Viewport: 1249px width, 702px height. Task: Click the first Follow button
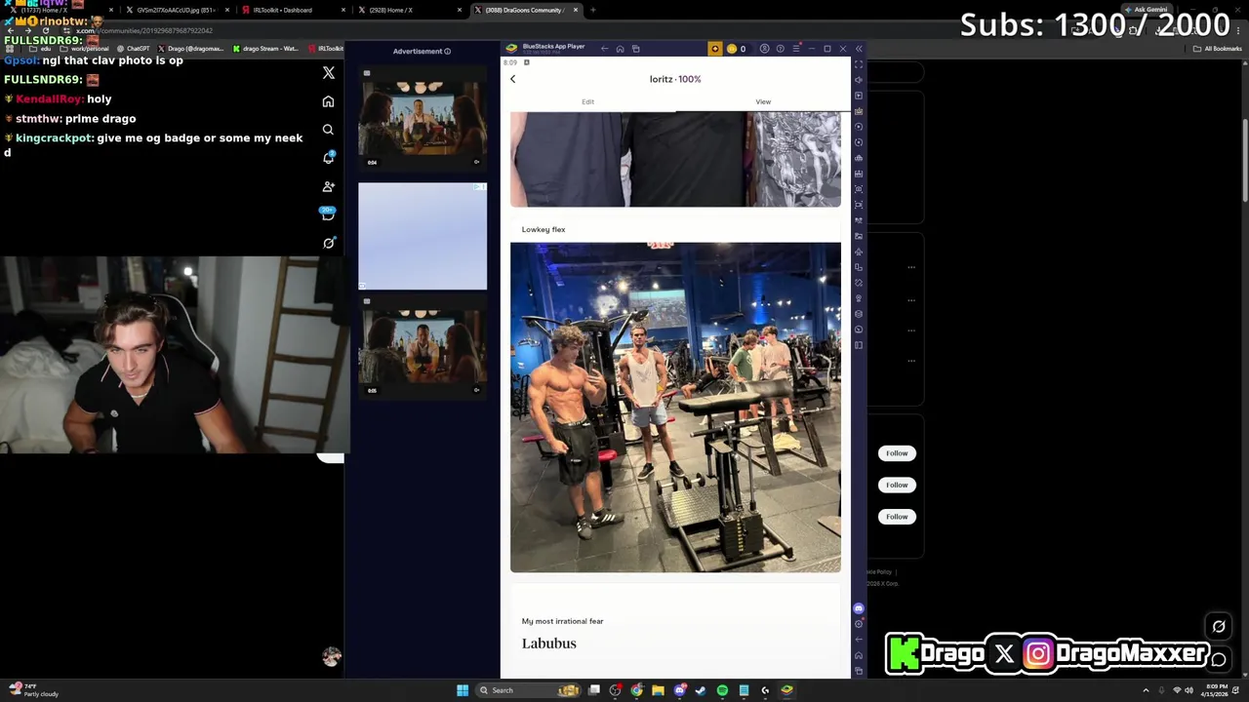pos(897,453)
